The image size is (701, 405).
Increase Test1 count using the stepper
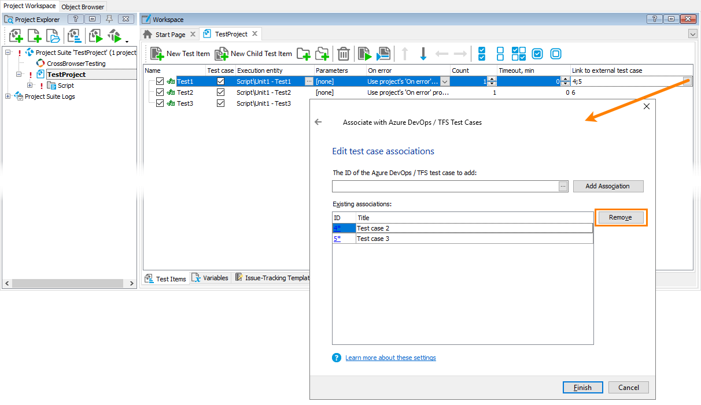pyautogui.click(x=492, y=79)
